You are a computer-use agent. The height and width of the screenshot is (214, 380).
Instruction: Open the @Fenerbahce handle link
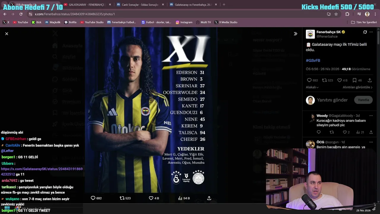[327, 37]
